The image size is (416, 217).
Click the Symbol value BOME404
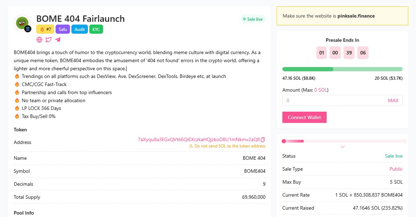[x=255, y=171]
